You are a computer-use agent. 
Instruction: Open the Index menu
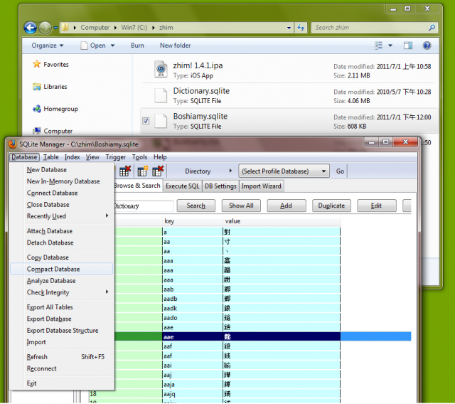(x=72, y=157)
